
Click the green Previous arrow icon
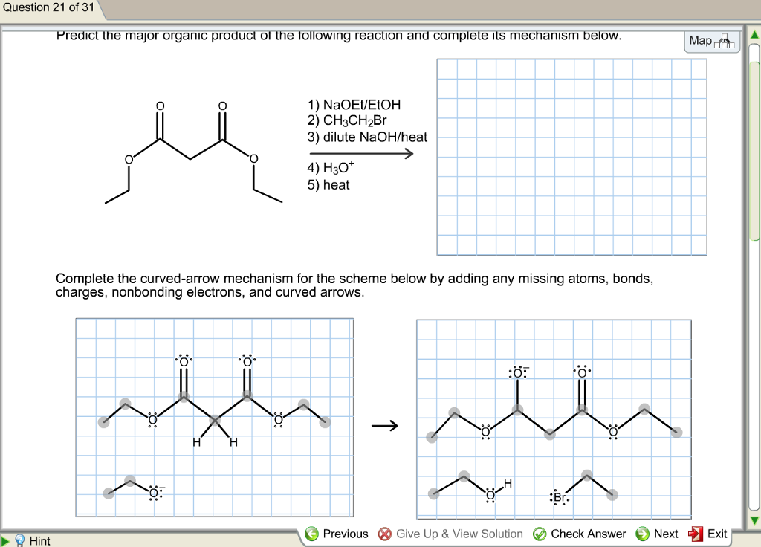click(x=311, y=534)
